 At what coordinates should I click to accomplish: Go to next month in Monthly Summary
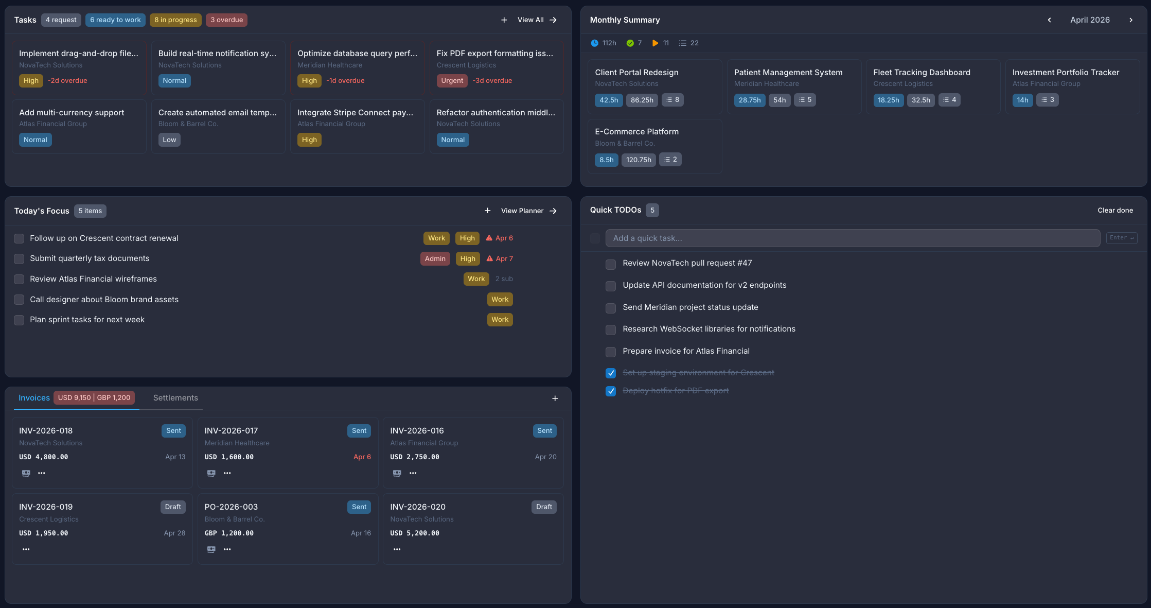(1131, 20)
